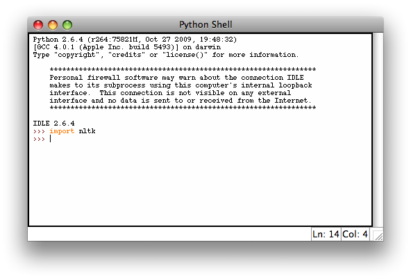411x279 pixels.
Task: Click the top row of asterisks
Action: pyautogui.click(x=183, y=69)
